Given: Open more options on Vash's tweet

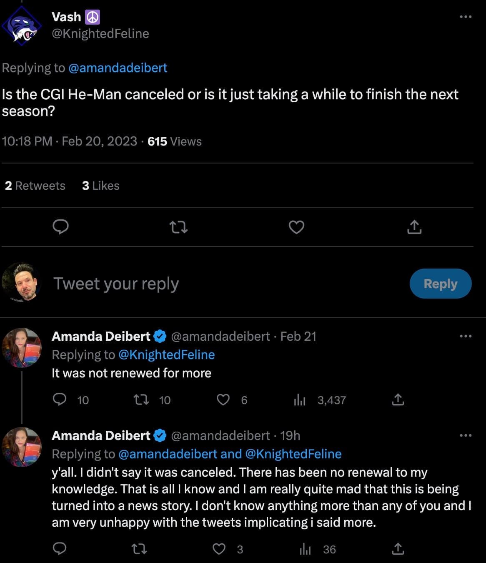Looking at the screenshot, I should pos(465,17).
